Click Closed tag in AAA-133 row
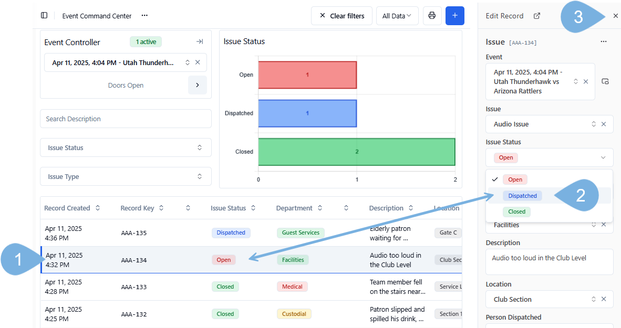This screenshot has height=328, width=621. coord(225,287)
